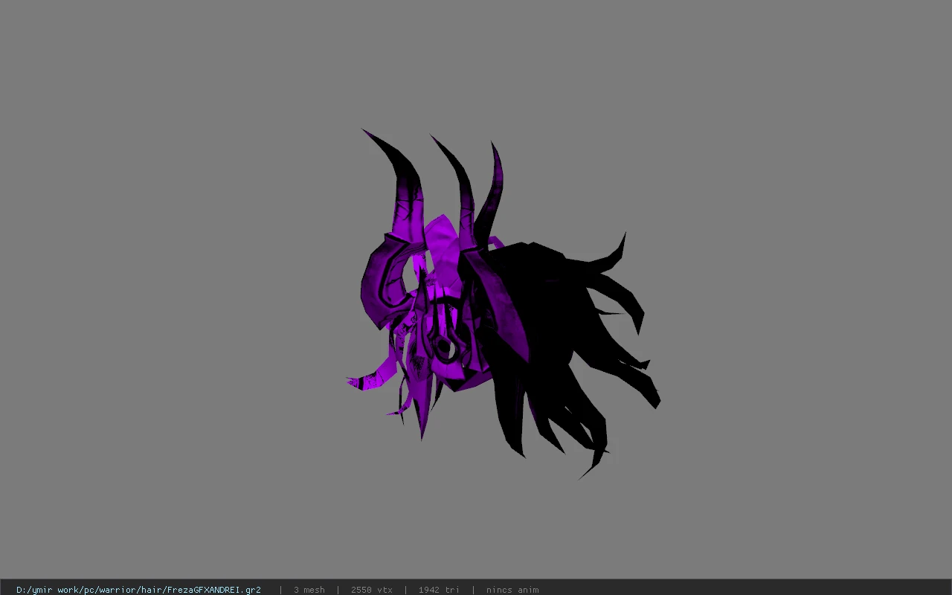Click the "nincs anim" status entry

(512, 590)
